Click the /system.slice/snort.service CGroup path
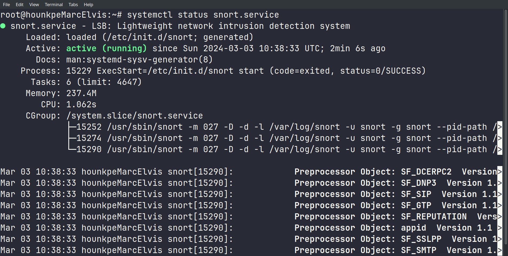The width and height of the screenshot is (508, 256). click(134, 116)
